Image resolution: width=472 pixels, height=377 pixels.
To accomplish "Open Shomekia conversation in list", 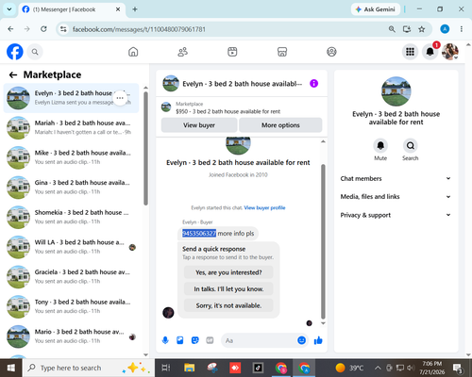I will coord(72,217).
